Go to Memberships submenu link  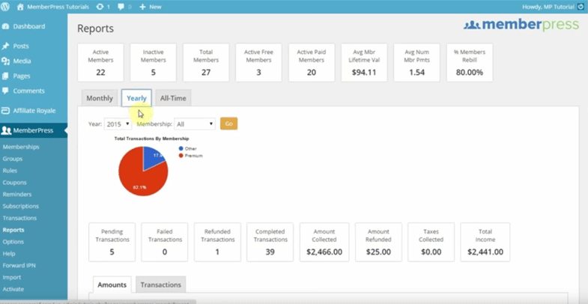coord(21,147)
